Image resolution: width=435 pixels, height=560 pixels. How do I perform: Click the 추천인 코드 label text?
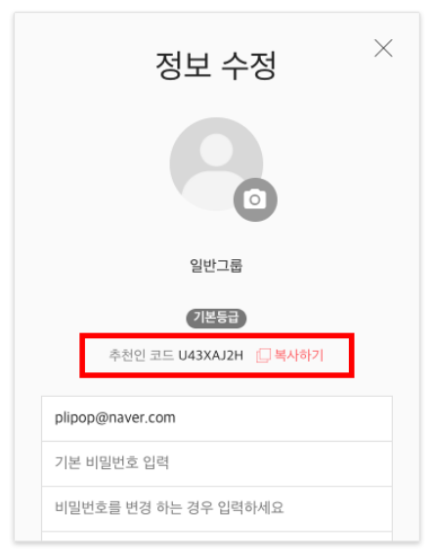click(x=141, y=356)
